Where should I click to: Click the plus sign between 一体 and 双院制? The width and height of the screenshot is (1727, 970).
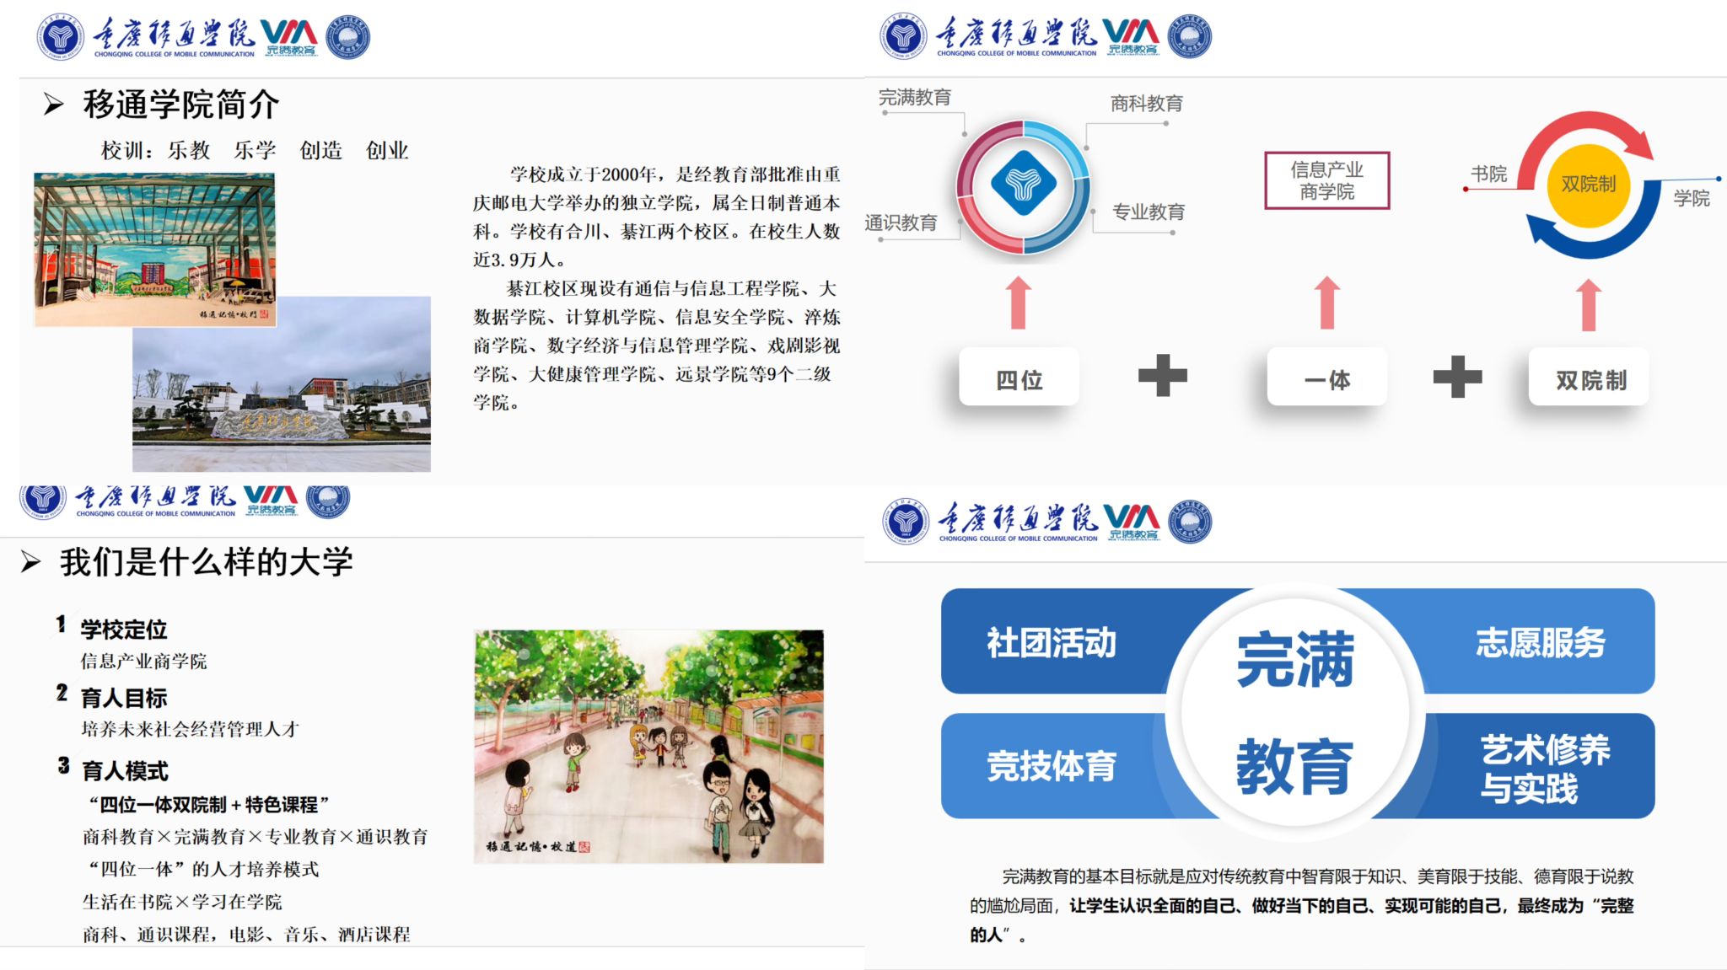pyautogui.click(x=1456, y=376)
